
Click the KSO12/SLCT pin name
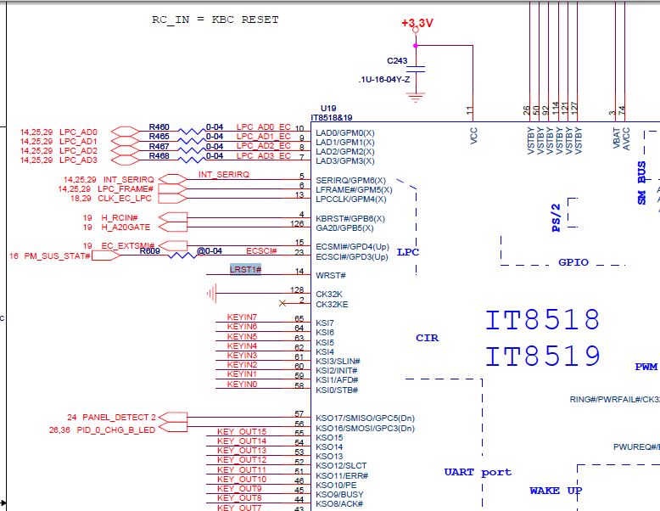[x=341, y=465]
